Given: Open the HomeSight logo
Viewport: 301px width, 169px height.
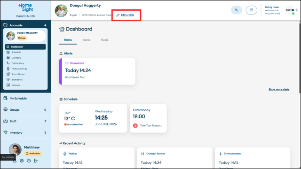Looking at the screenshot, I should 25,8.
